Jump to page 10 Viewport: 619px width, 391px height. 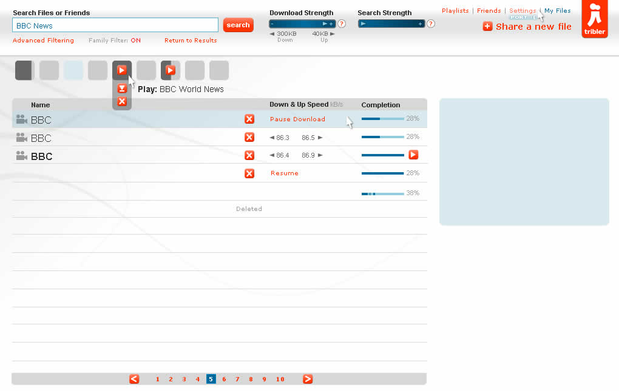click(x=280, y=379)
